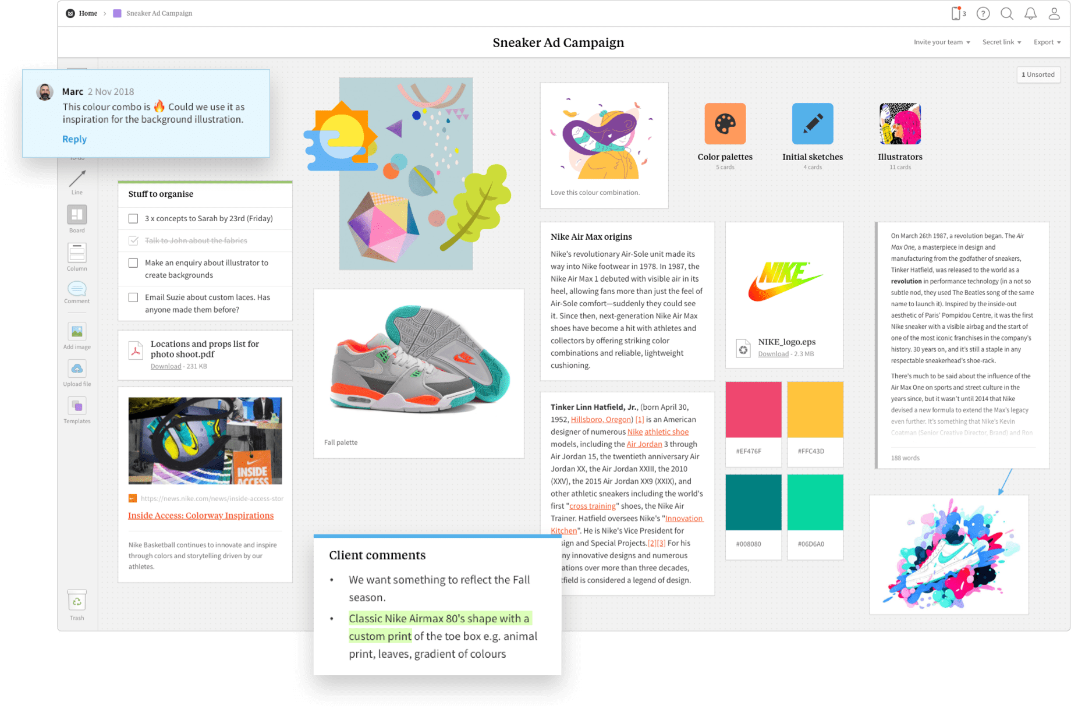1071x709 pixels.
Task: Uncheck 'Talk to John about the fabrics' task
Action: pyautogui.click(x=133, y=240)
